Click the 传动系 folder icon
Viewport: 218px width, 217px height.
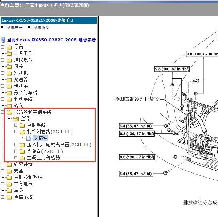tap(9, 86)
